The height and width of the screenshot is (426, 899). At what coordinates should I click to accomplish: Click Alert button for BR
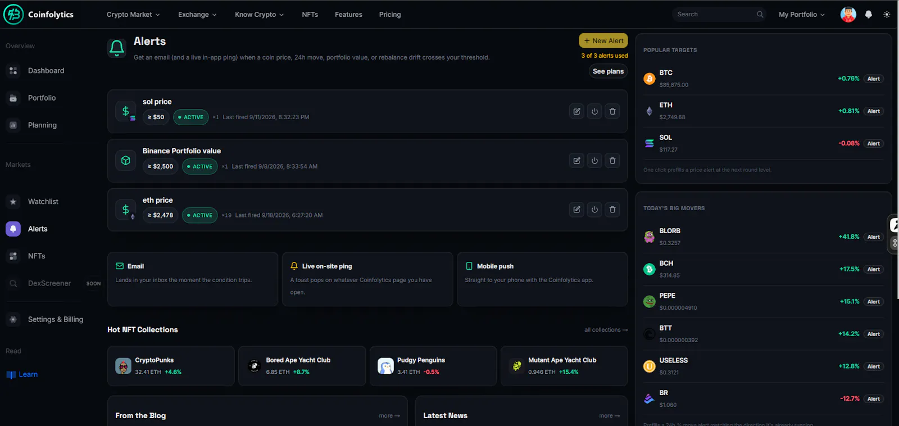click(x=873, y=399)
